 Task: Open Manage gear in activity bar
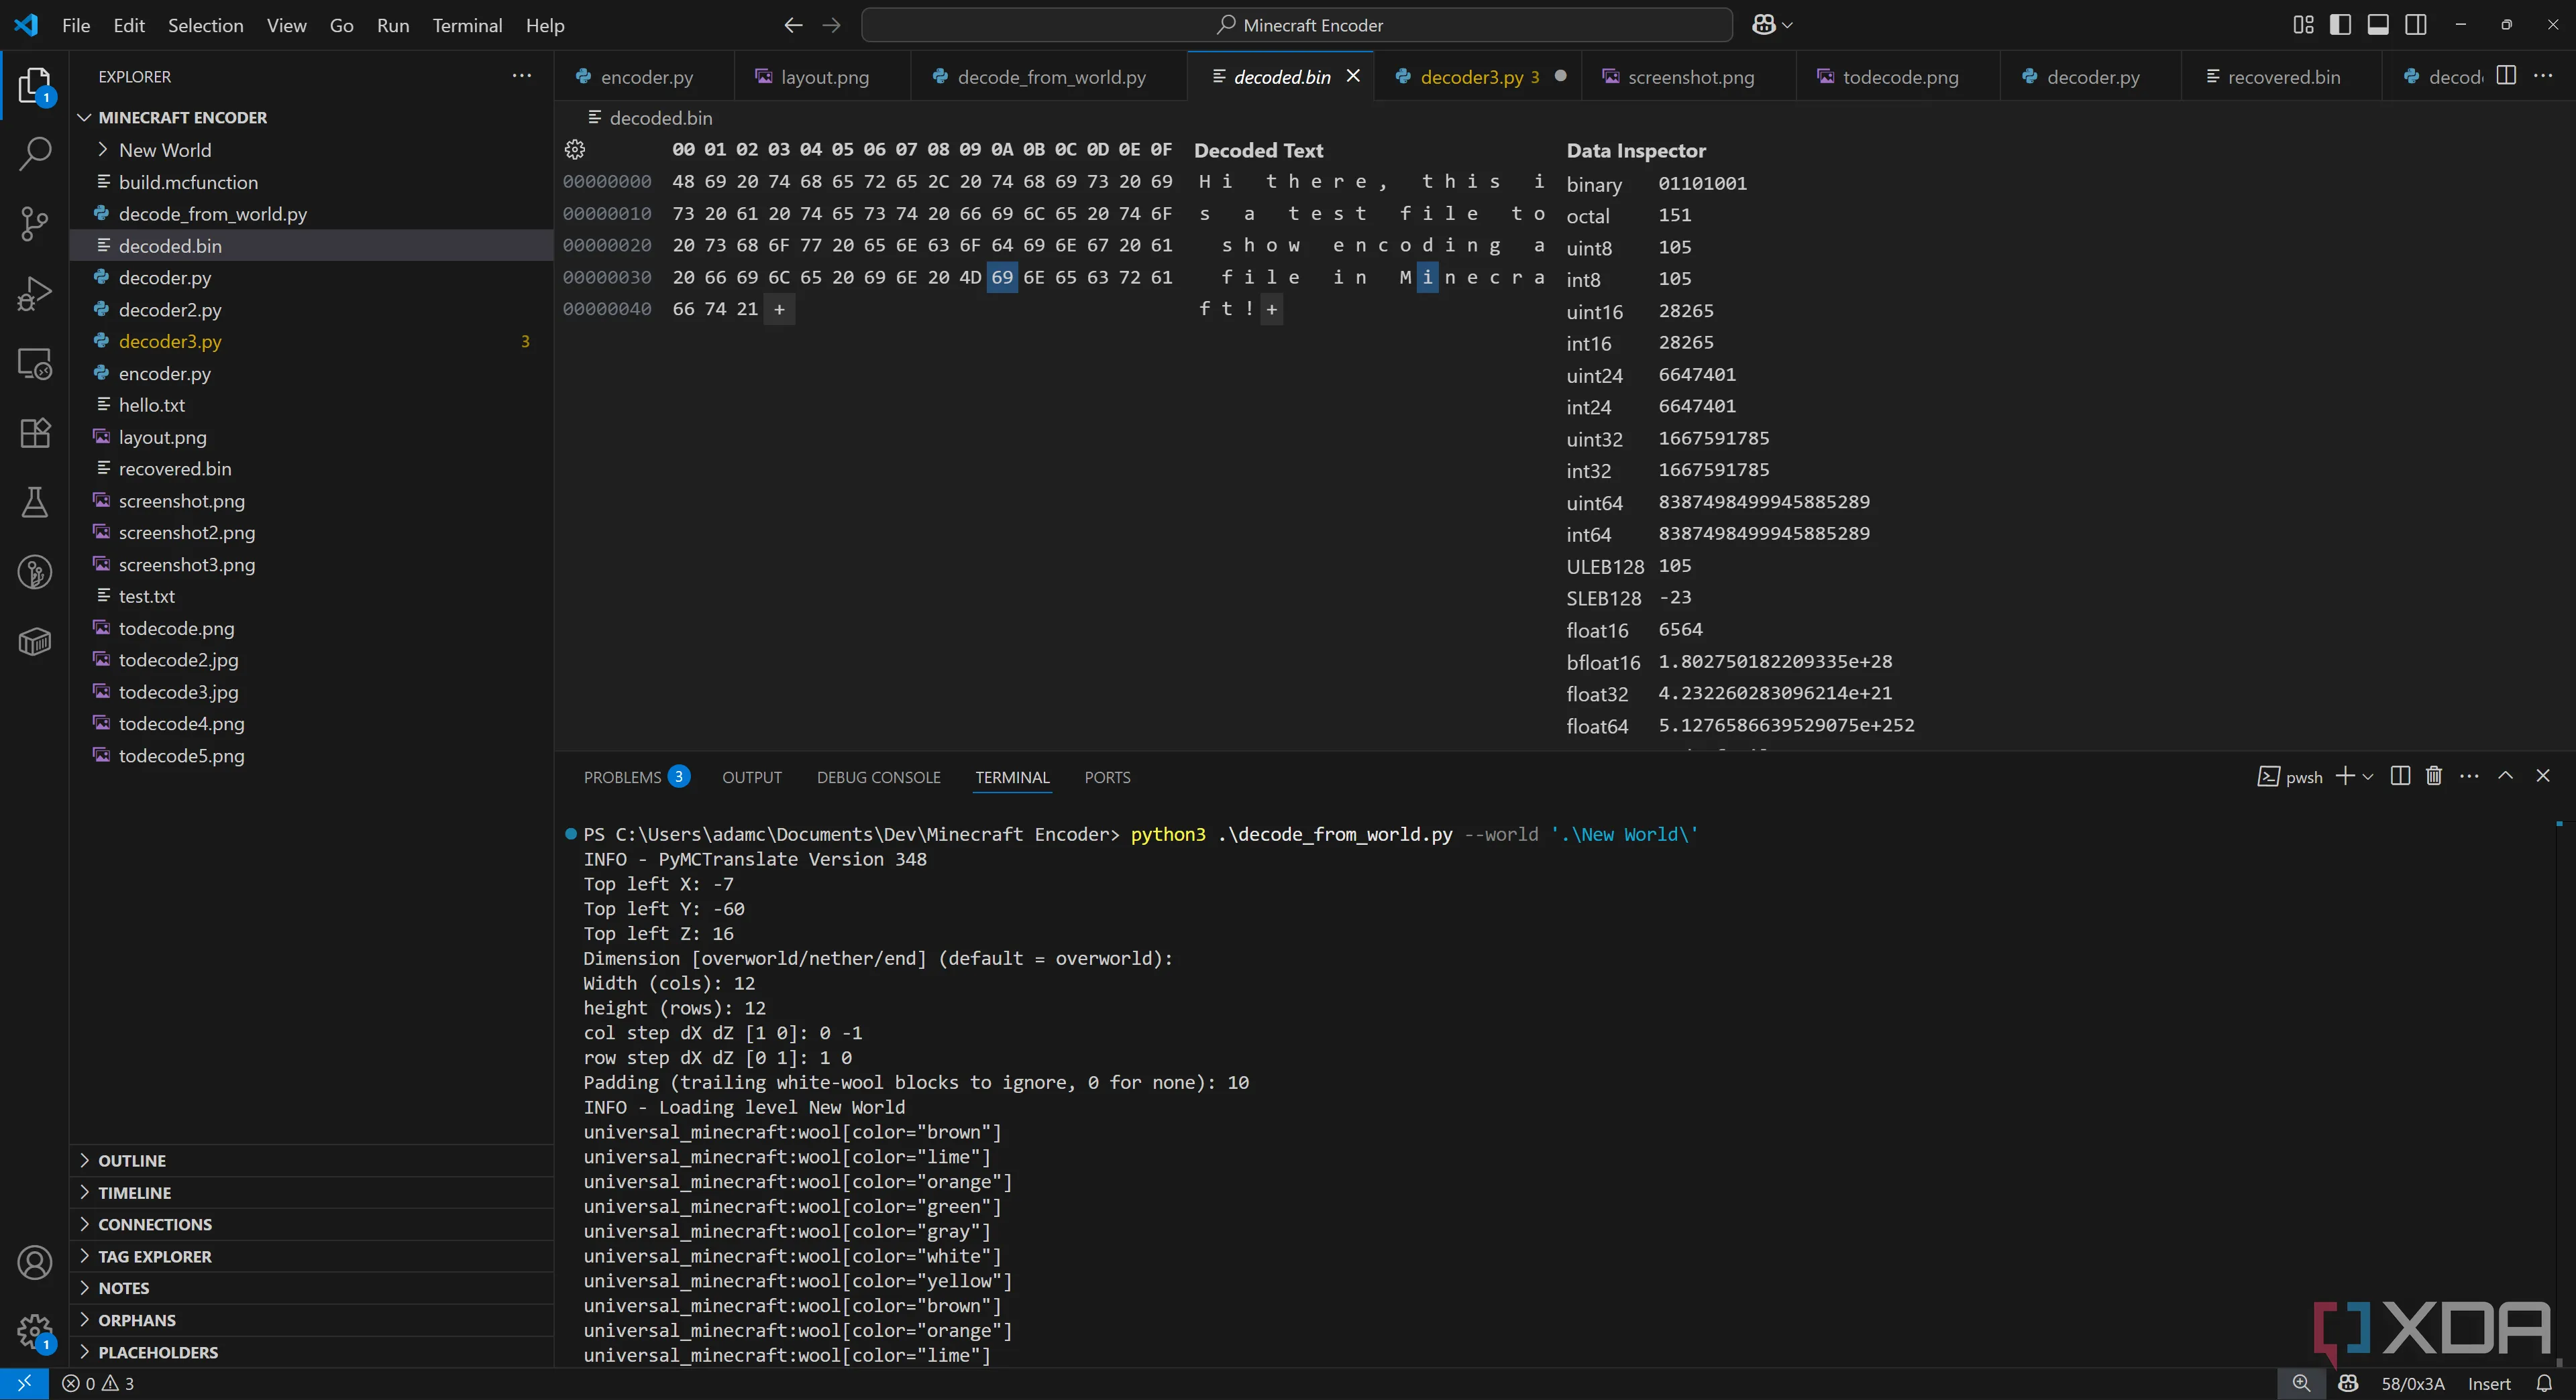click(34, 1332)
